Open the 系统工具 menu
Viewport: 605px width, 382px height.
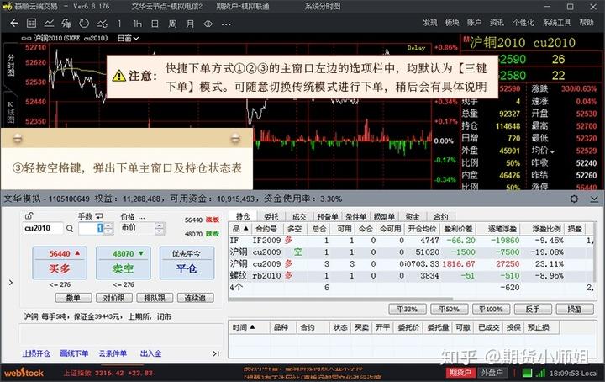coord(557,23)
